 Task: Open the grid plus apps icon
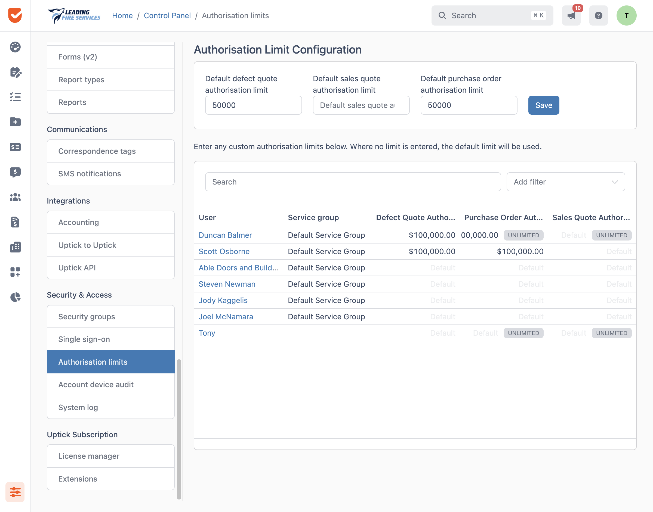pos(15,272)
